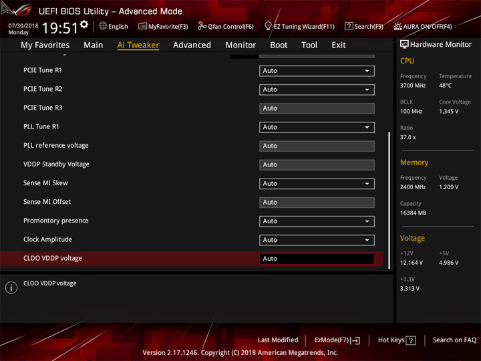Select the Promontory presence label
Image resolution: width=481 pixels, height=361 pixels.
pyautogui.click(x=56, y=221)
